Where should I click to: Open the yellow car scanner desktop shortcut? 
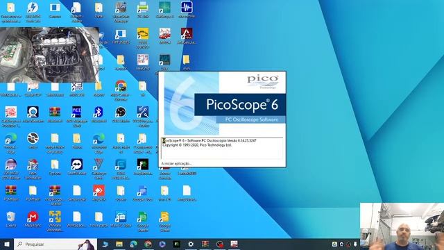pyautogui.click(x=143, y=34)
